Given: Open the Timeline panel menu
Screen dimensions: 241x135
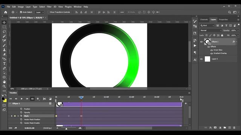Looking at the screenshot, I should click(x=189, y=93).
